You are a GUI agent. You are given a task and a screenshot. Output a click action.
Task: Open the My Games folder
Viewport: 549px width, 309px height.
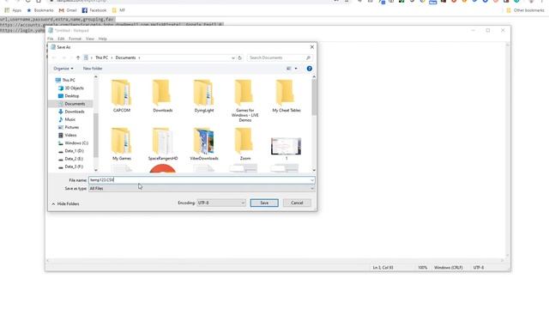click(x=122, y=143)
